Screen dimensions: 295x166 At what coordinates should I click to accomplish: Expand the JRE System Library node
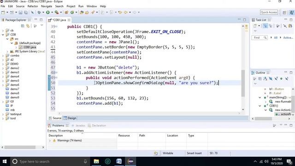[x=7, y=51]
